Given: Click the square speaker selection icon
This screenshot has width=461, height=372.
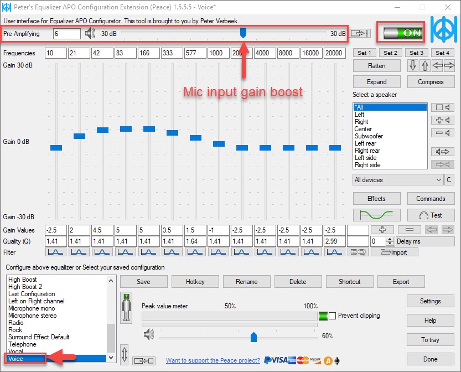Looking at the screenshot, I should point(443,107).
